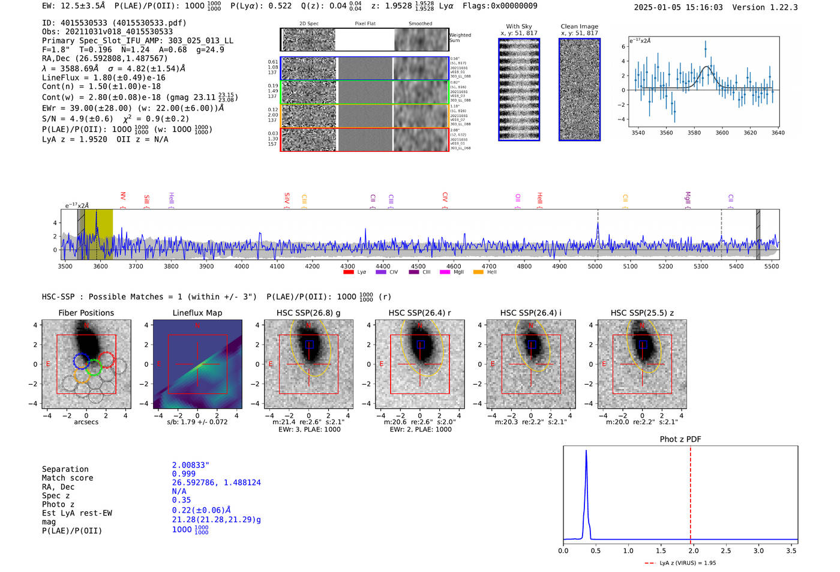This screenshot has width=840, height=572.
Task: Click the With Sky fiber image
Action: 519,89
